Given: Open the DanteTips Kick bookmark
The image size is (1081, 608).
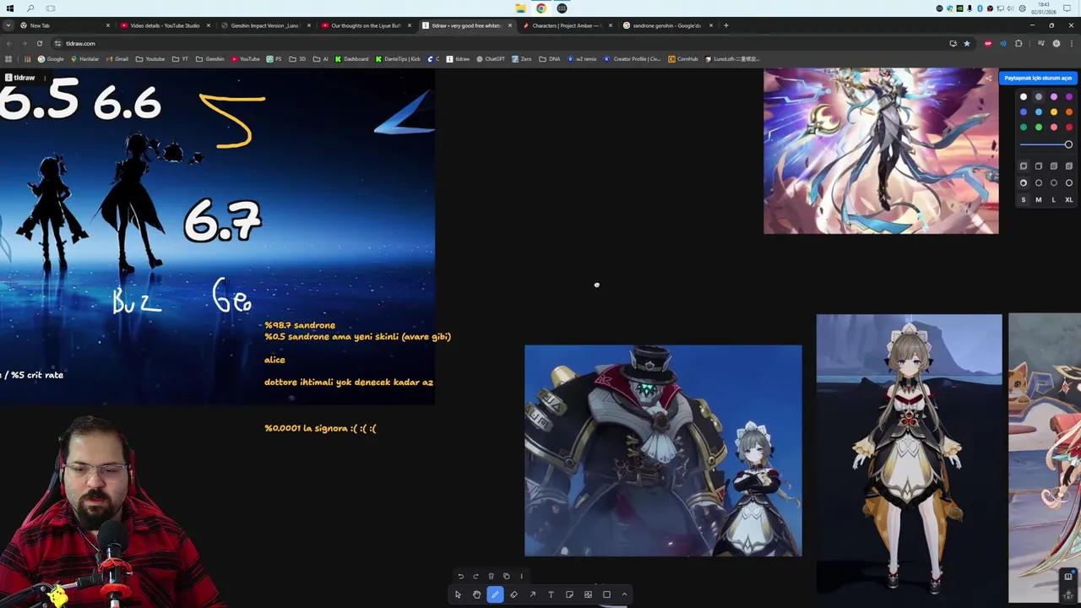Looking at the screenshot, I should point(398,59).
